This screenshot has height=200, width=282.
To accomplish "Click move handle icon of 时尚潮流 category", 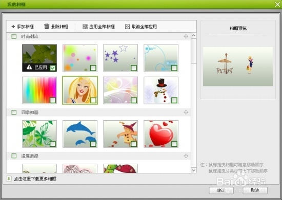I will 186,36.
